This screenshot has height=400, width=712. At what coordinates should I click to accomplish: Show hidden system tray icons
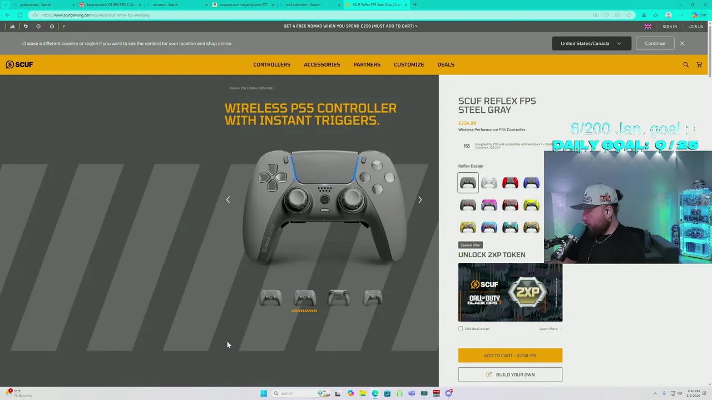pyautogui.click(x=655, y=393)
